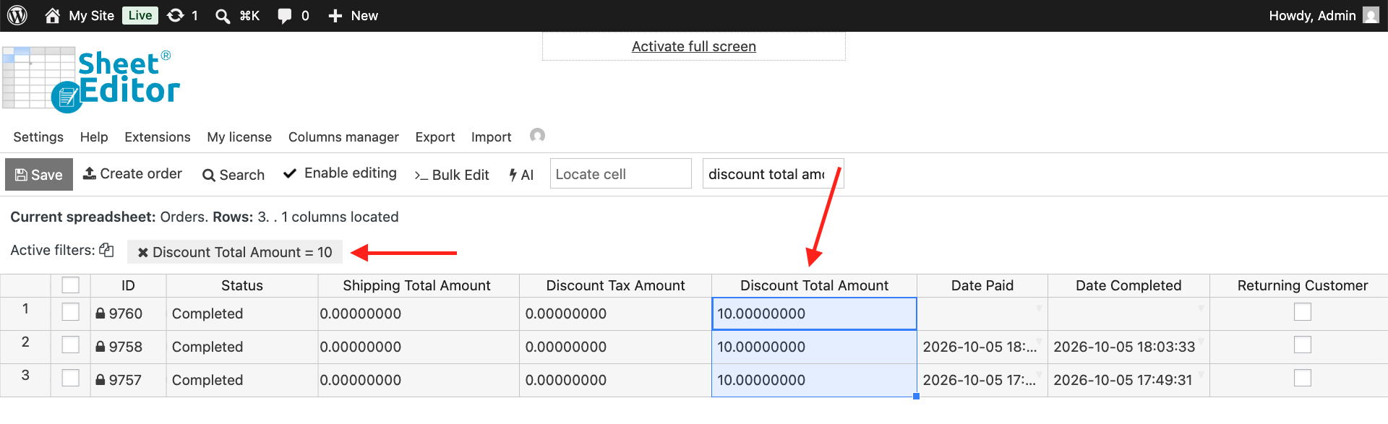The height and width of the screenshot is (424, 1388).
Task: Open the WordPress logo menu
Action: click(17, 15)
